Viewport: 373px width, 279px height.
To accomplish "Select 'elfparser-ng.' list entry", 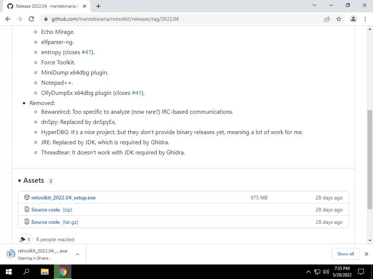I will pyautogui.click(x=57, y=42).
